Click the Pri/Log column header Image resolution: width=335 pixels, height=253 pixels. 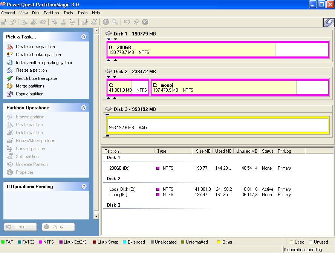290,151
